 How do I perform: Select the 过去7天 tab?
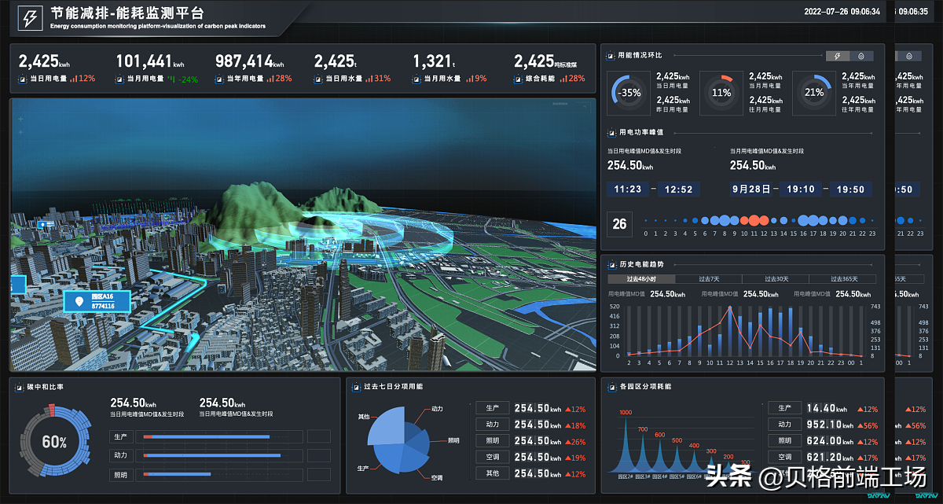(x=709, y=279)
